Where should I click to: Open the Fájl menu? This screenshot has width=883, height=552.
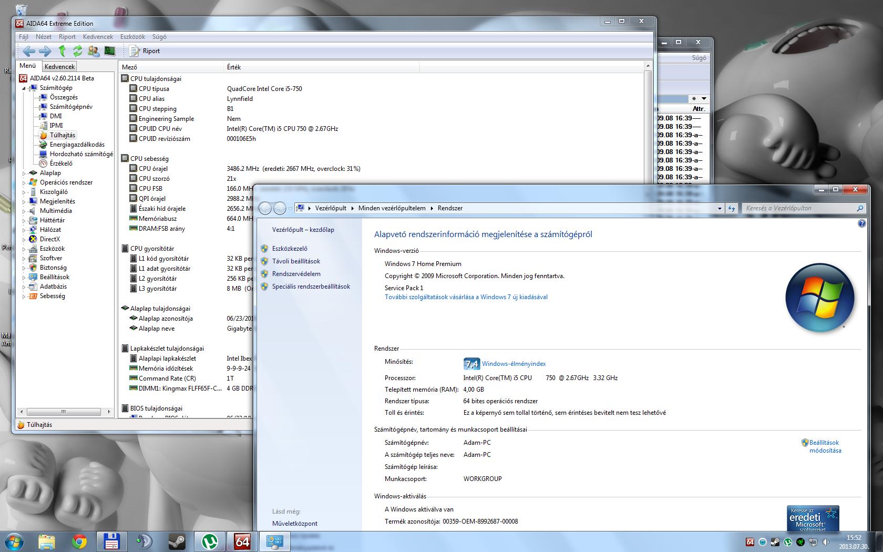[24, 37]
